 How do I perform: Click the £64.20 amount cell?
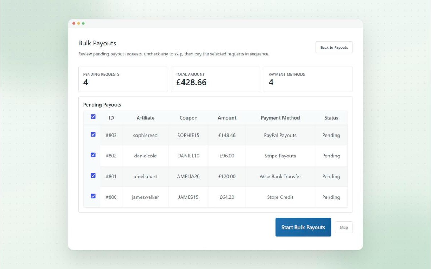pyautogui.click(x=227, y=197)
